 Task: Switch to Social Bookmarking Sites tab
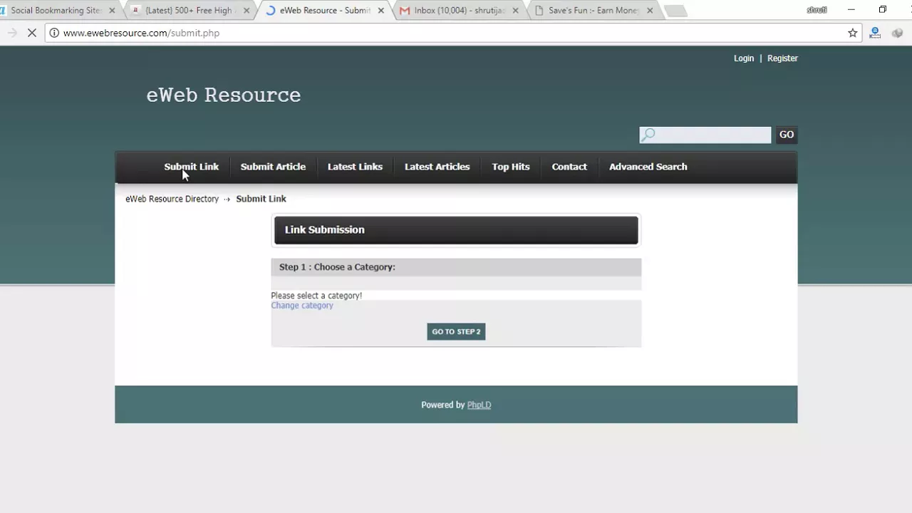coord(57,11)
